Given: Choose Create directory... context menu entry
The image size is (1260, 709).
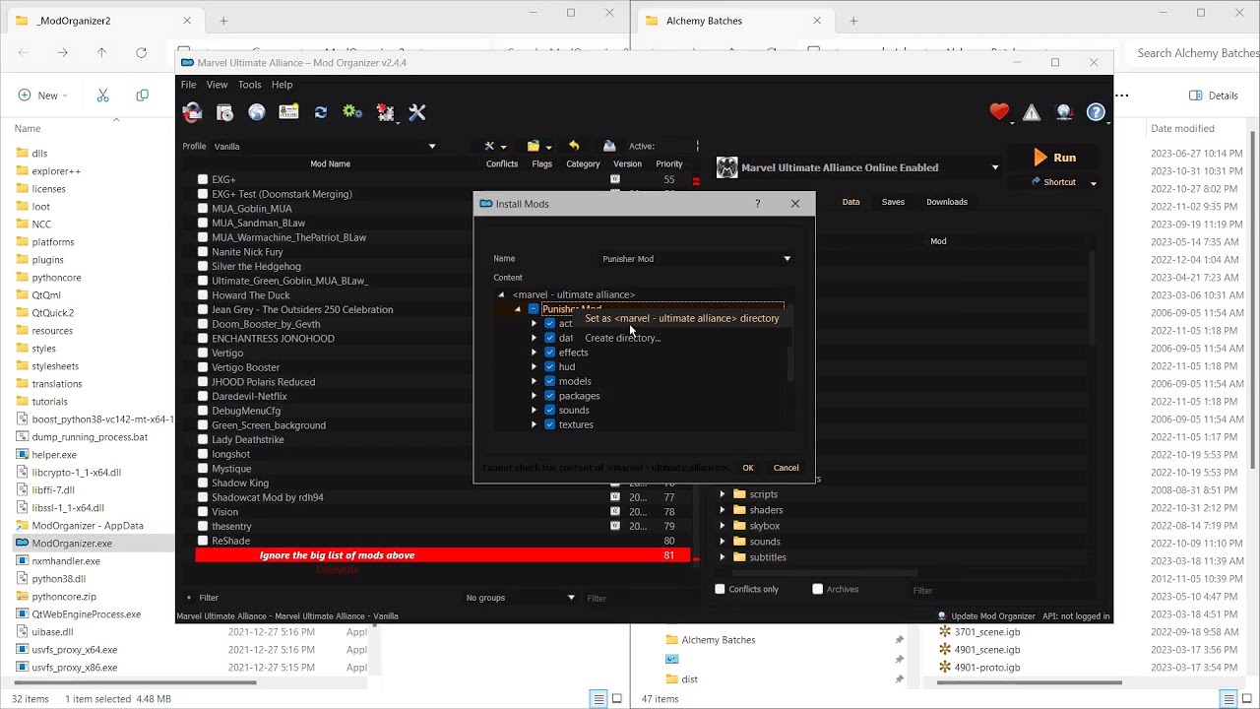Looking at the screenshot, I should [x=622, y=338].
